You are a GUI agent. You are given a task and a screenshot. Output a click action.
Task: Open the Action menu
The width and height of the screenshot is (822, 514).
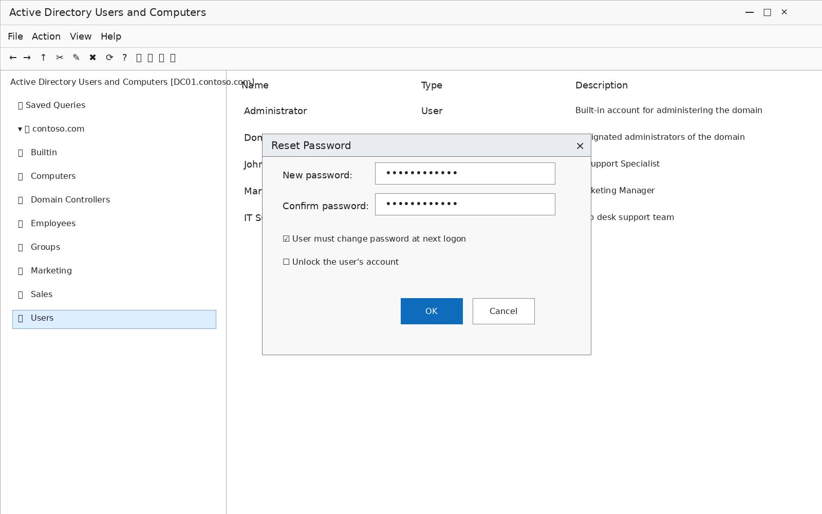point(46,36)
